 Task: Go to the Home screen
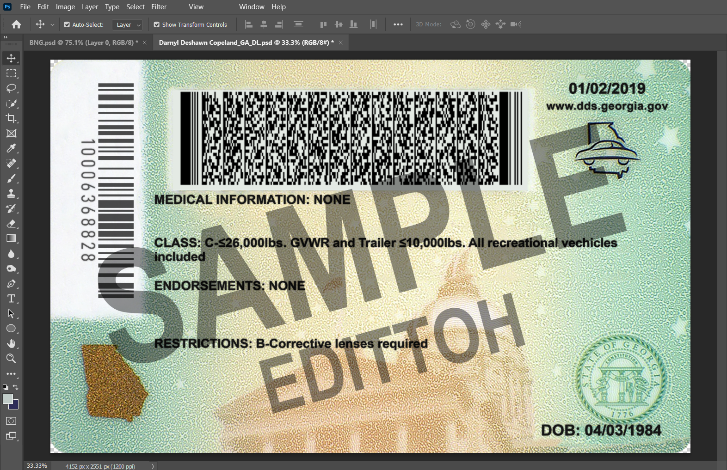coord(17,24)
